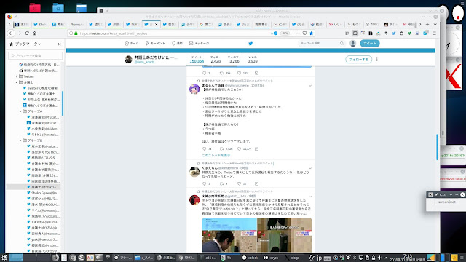
Task: View the likes count 3,939 stat
Action: pos(253,60)
